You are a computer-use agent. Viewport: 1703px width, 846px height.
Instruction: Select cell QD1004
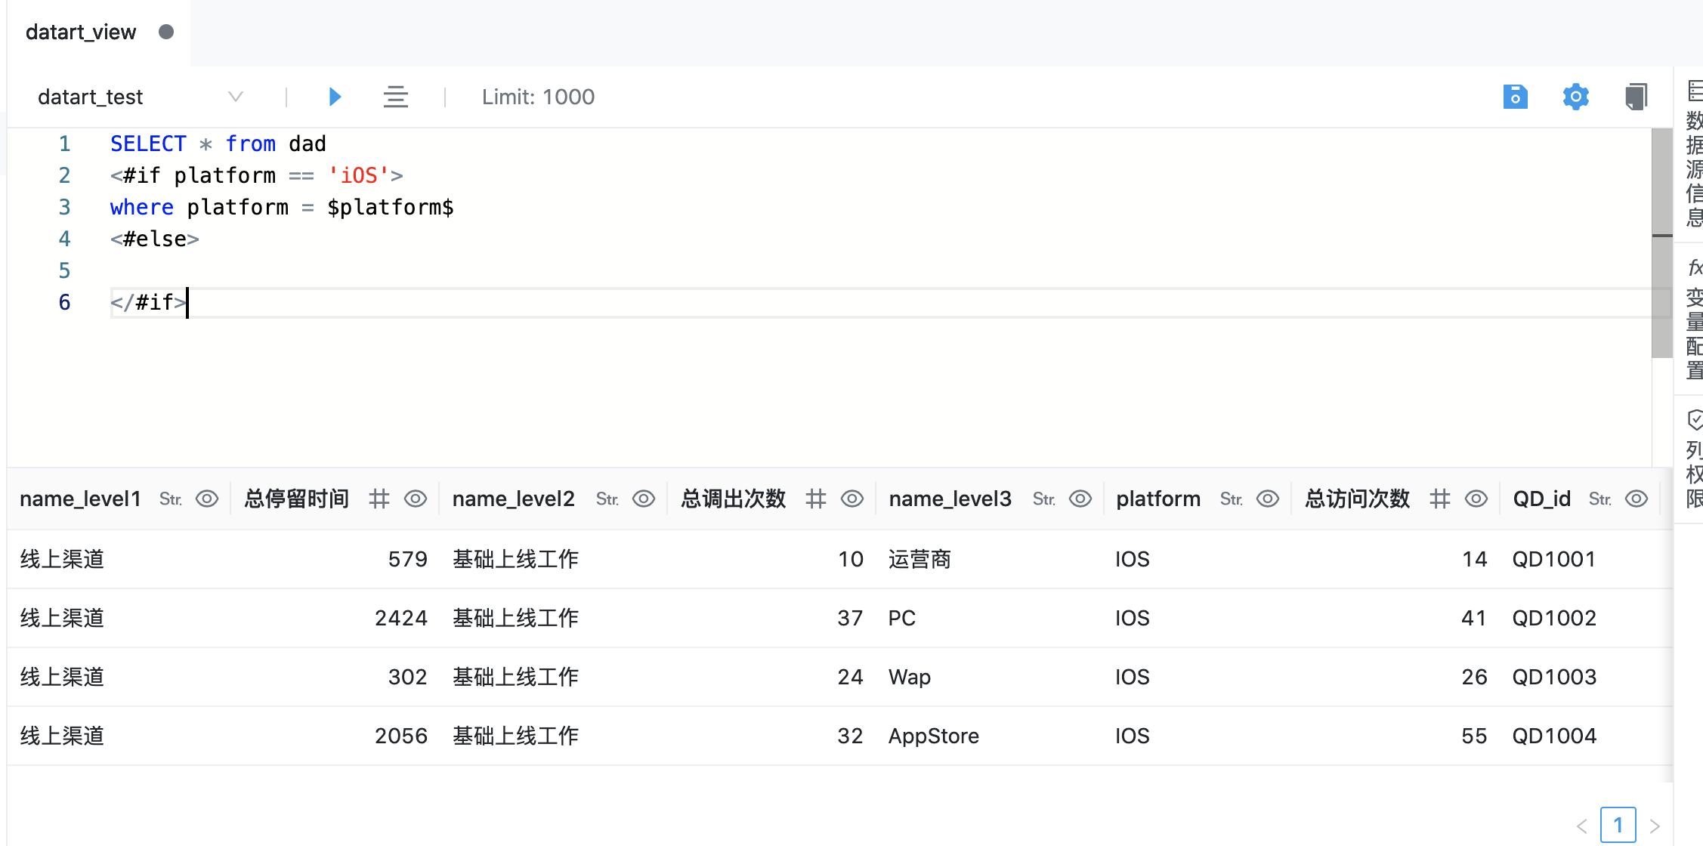pyautogui.click(x=1554, y=736)
